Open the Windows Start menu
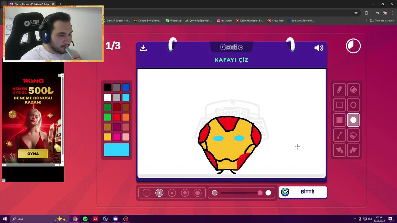397x223 pixels. 5,219
